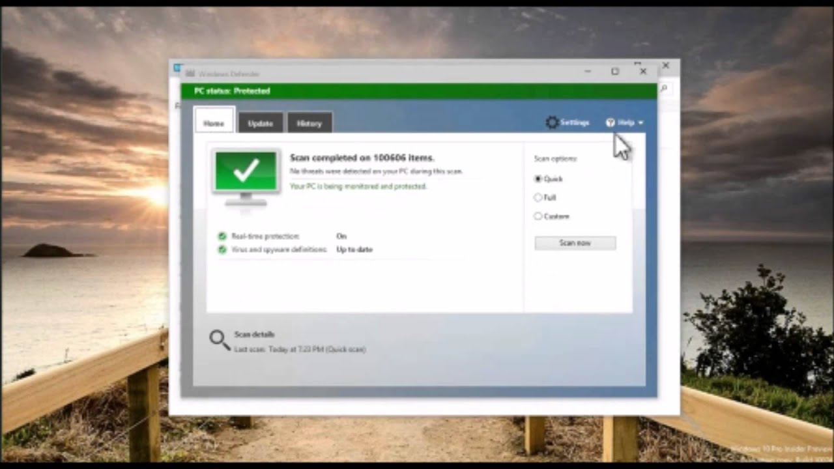Click the Scan details magnifier icon

click(220, 340)
